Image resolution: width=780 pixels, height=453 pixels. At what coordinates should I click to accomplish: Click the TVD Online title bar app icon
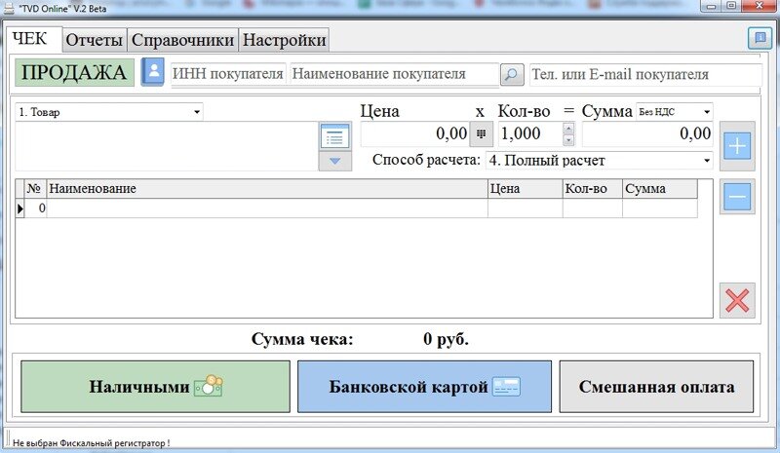pos(9,8)
